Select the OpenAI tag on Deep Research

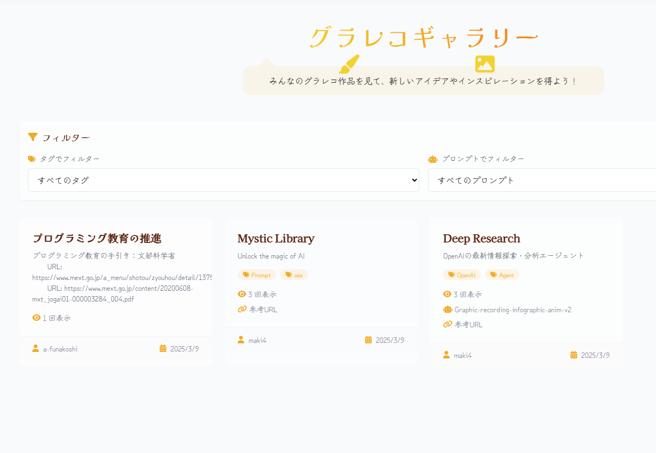coord(462,275)
